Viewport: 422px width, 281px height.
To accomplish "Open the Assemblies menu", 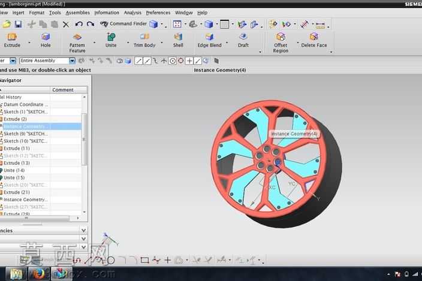I will point(77,13).
